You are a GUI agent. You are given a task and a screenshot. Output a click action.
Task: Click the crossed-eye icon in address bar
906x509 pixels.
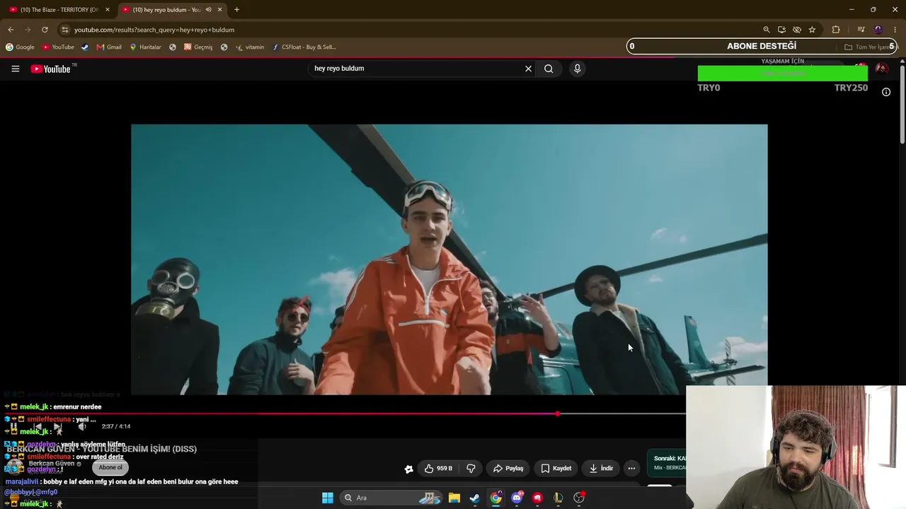click(797, 30)
